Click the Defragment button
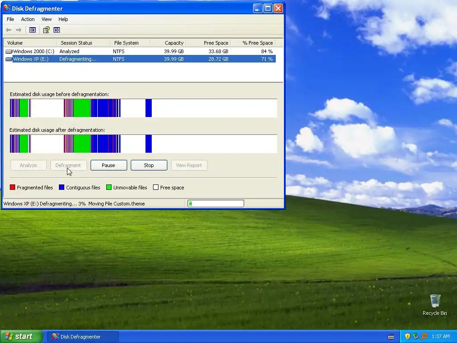 (68, 165)
